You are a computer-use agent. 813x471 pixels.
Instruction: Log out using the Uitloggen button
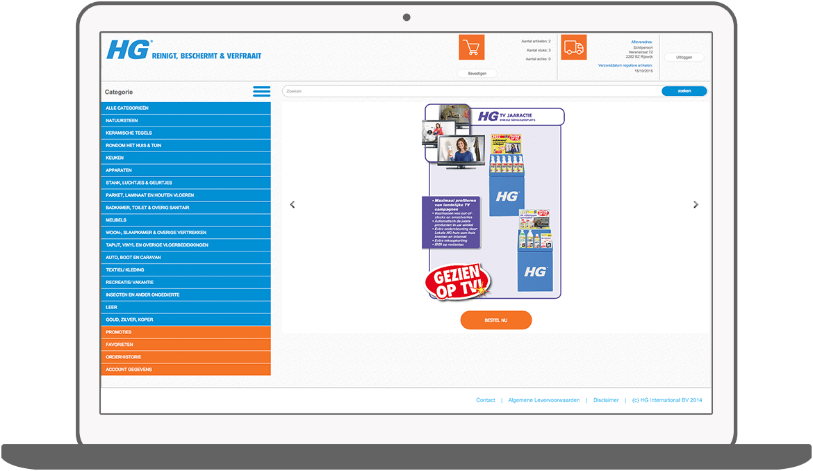click(x=684, y=58)
